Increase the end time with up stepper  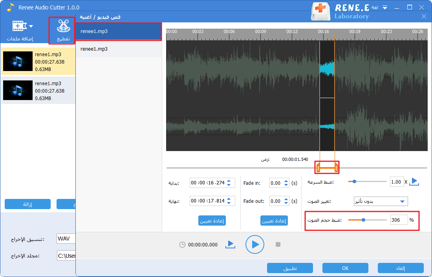(229, 199)
